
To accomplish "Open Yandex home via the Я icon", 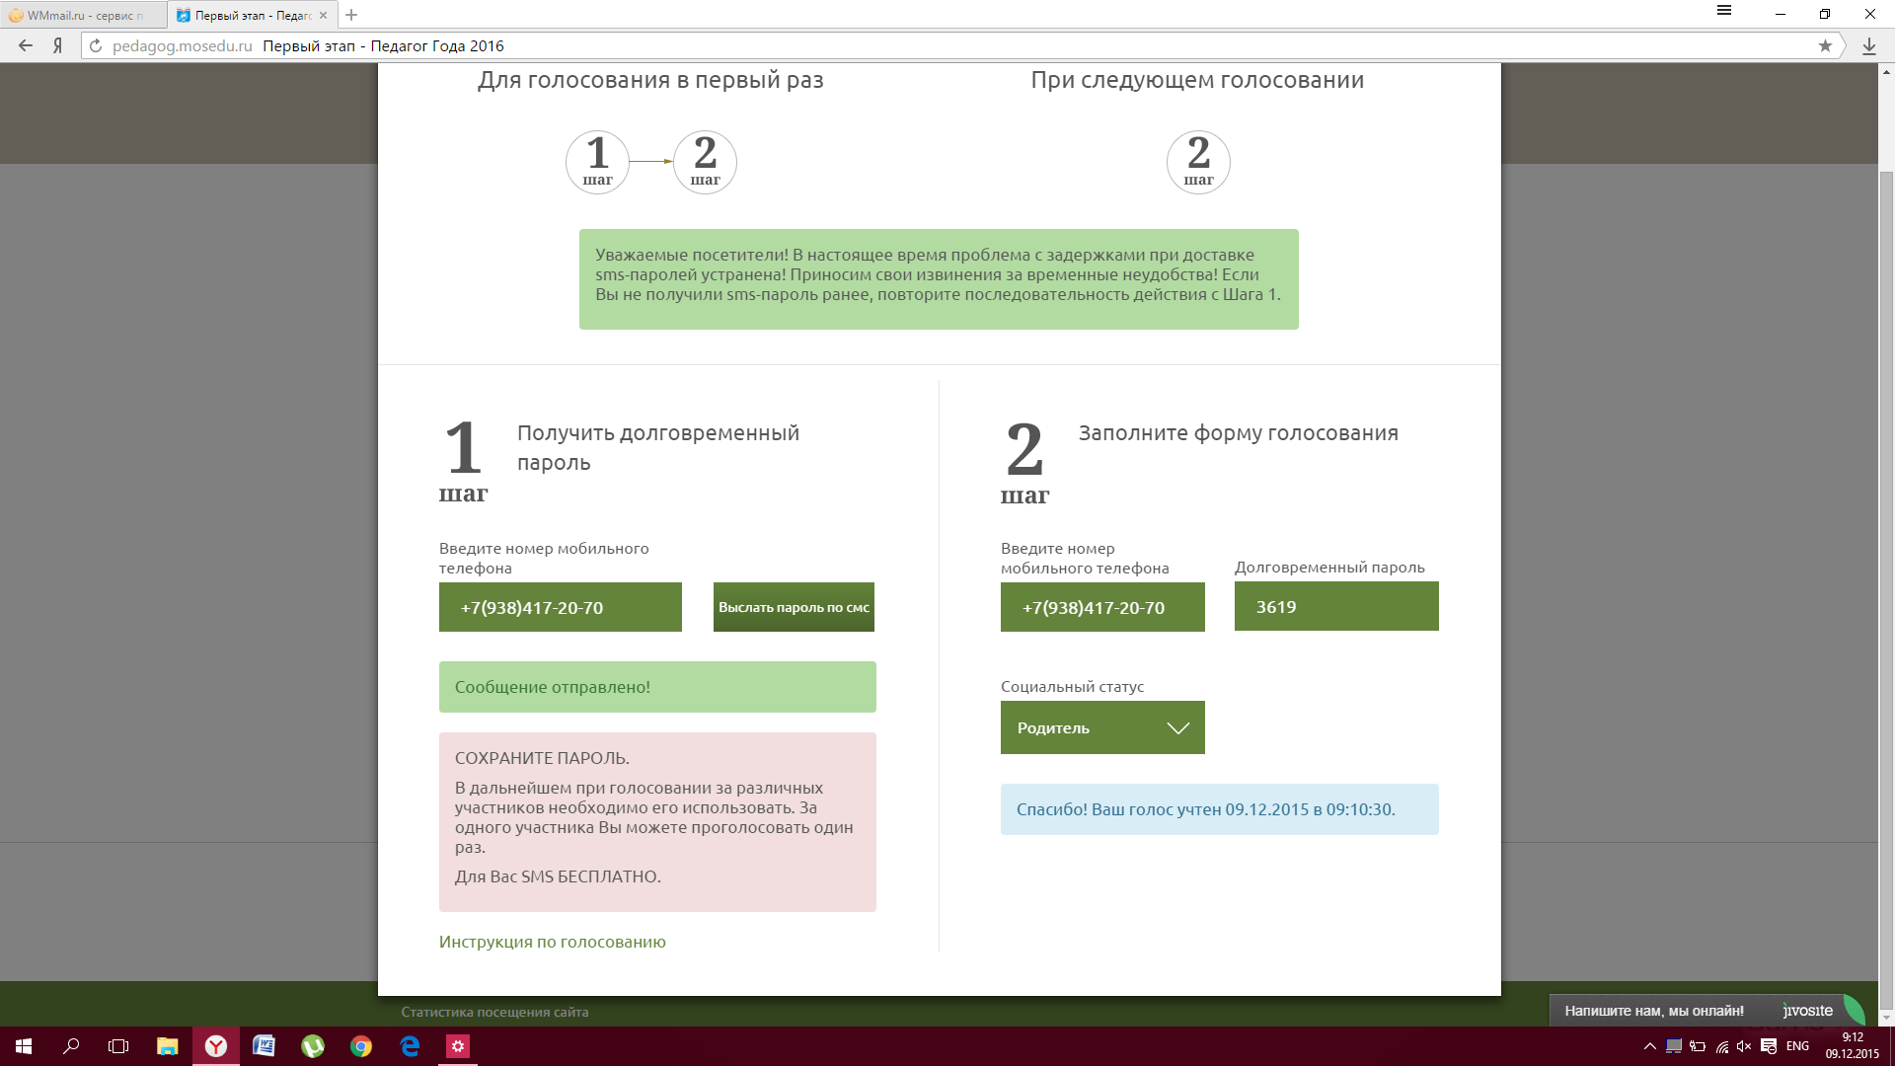I will point(58,45).
